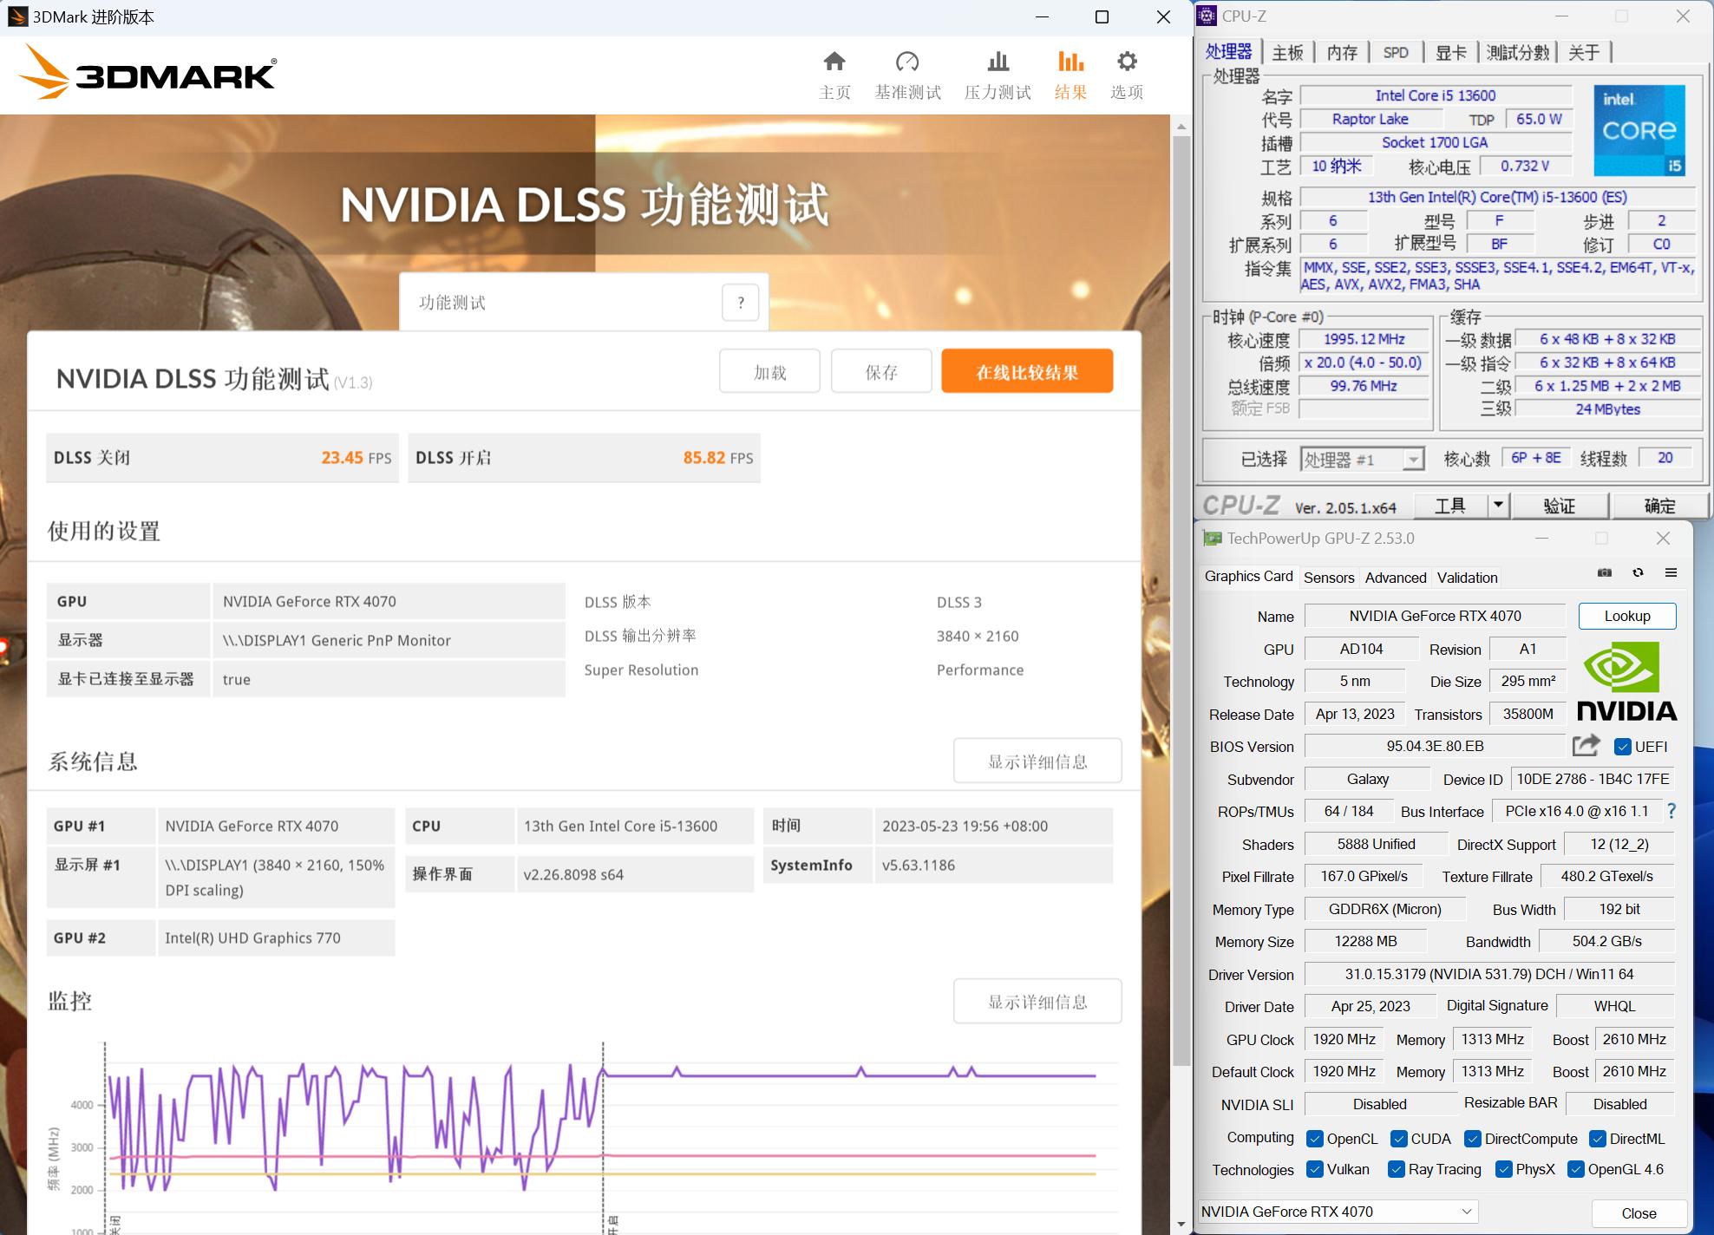Open the GPU selector dropdown at GPU-Z bottom
1714x1235 pixels.
click(1468, 1211)
